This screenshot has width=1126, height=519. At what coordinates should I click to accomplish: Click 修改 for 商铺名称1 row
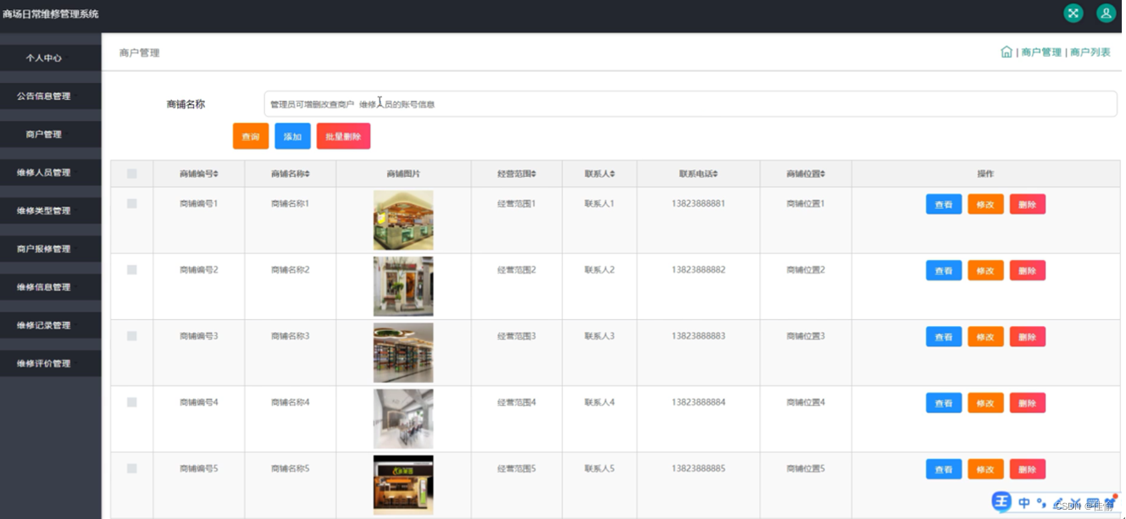[x=985, y=204]
